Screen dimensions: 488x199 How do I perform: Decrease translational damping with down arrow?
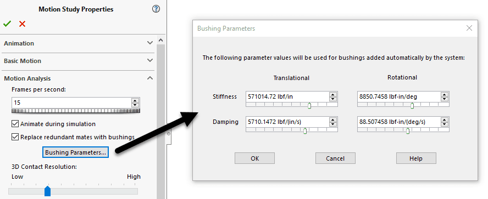[x=333, y=124]
